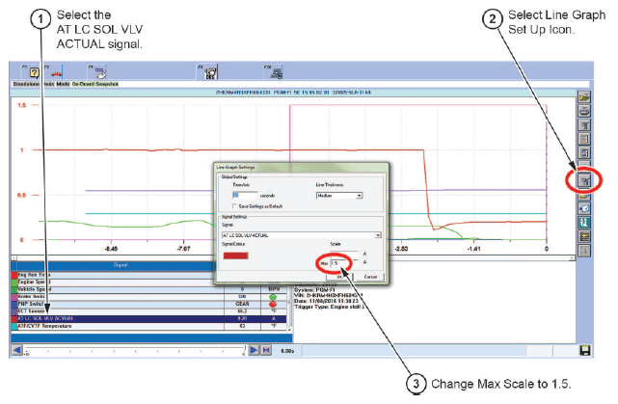Image resolution: width=618 pixels, height=404 pixels.
Task: Click the green Brake Switch status indicator
Action: 272,297
